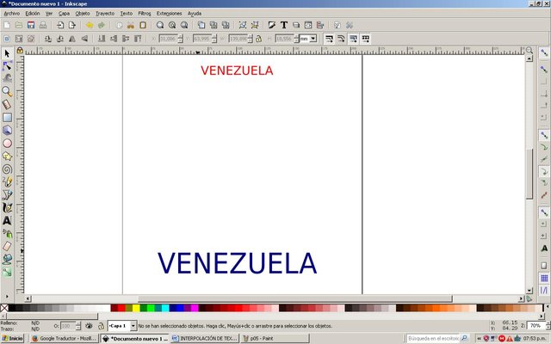551x344 pixels.
Task: Pick the Zoom magnifier tool in toolbox
Action: pyautogui.click(x=7, y=92)
